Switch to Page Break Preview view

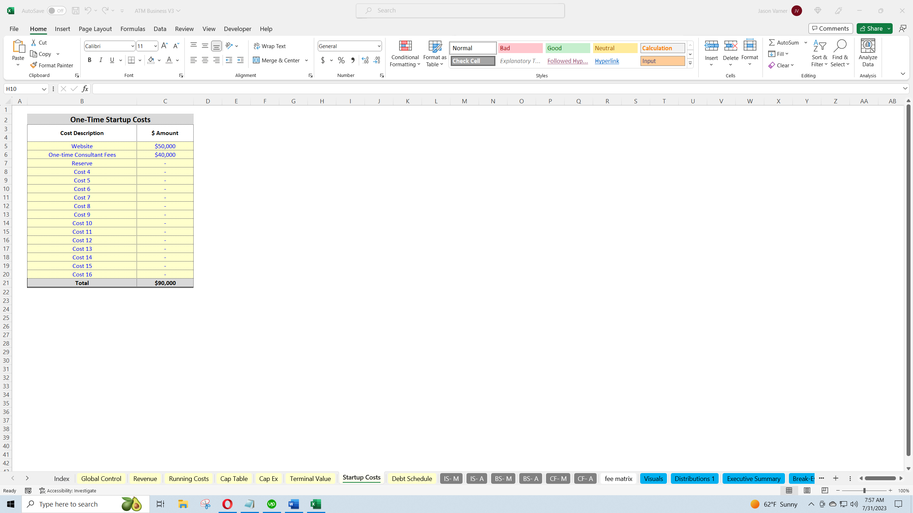[x=825, y=491]
